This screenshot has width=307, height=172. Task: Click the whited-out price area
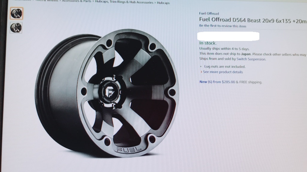(228, 36)
